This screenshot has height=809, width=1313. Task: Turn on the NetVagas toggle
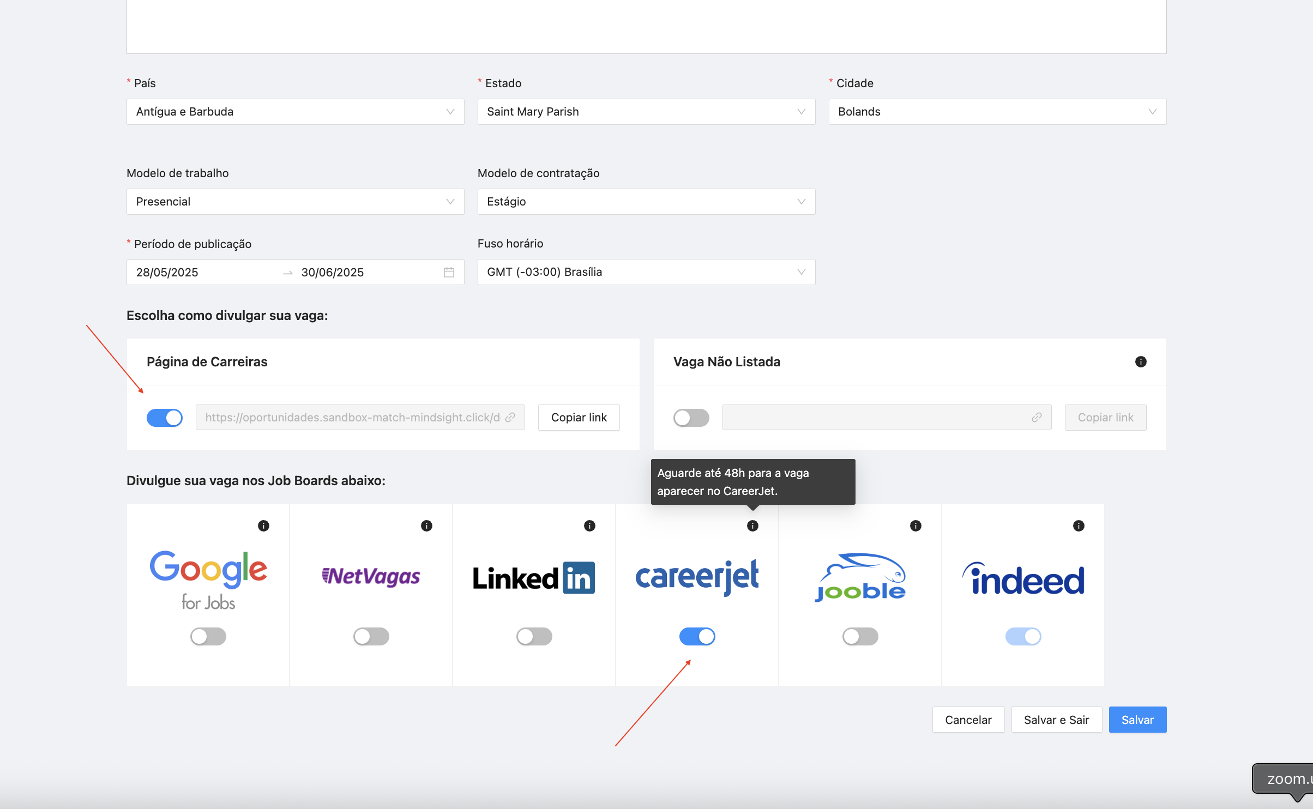[371, 636]
